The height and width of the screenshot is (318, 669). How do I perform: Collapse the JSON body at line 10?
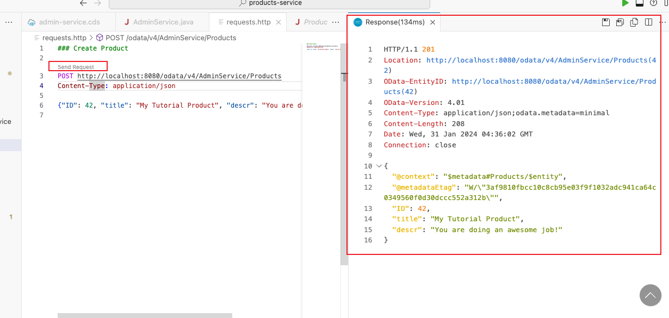(379, 166)
